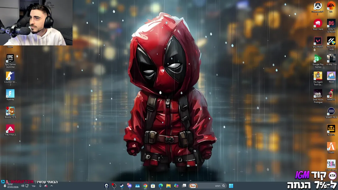Select the A Way Out desktop icon
This screenshot has height=190, width=338.
click(331, 60)
